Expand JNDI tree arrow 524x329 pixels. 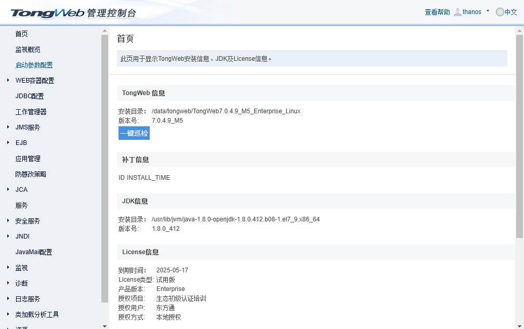pyautogui.click(x=8, y=236)
